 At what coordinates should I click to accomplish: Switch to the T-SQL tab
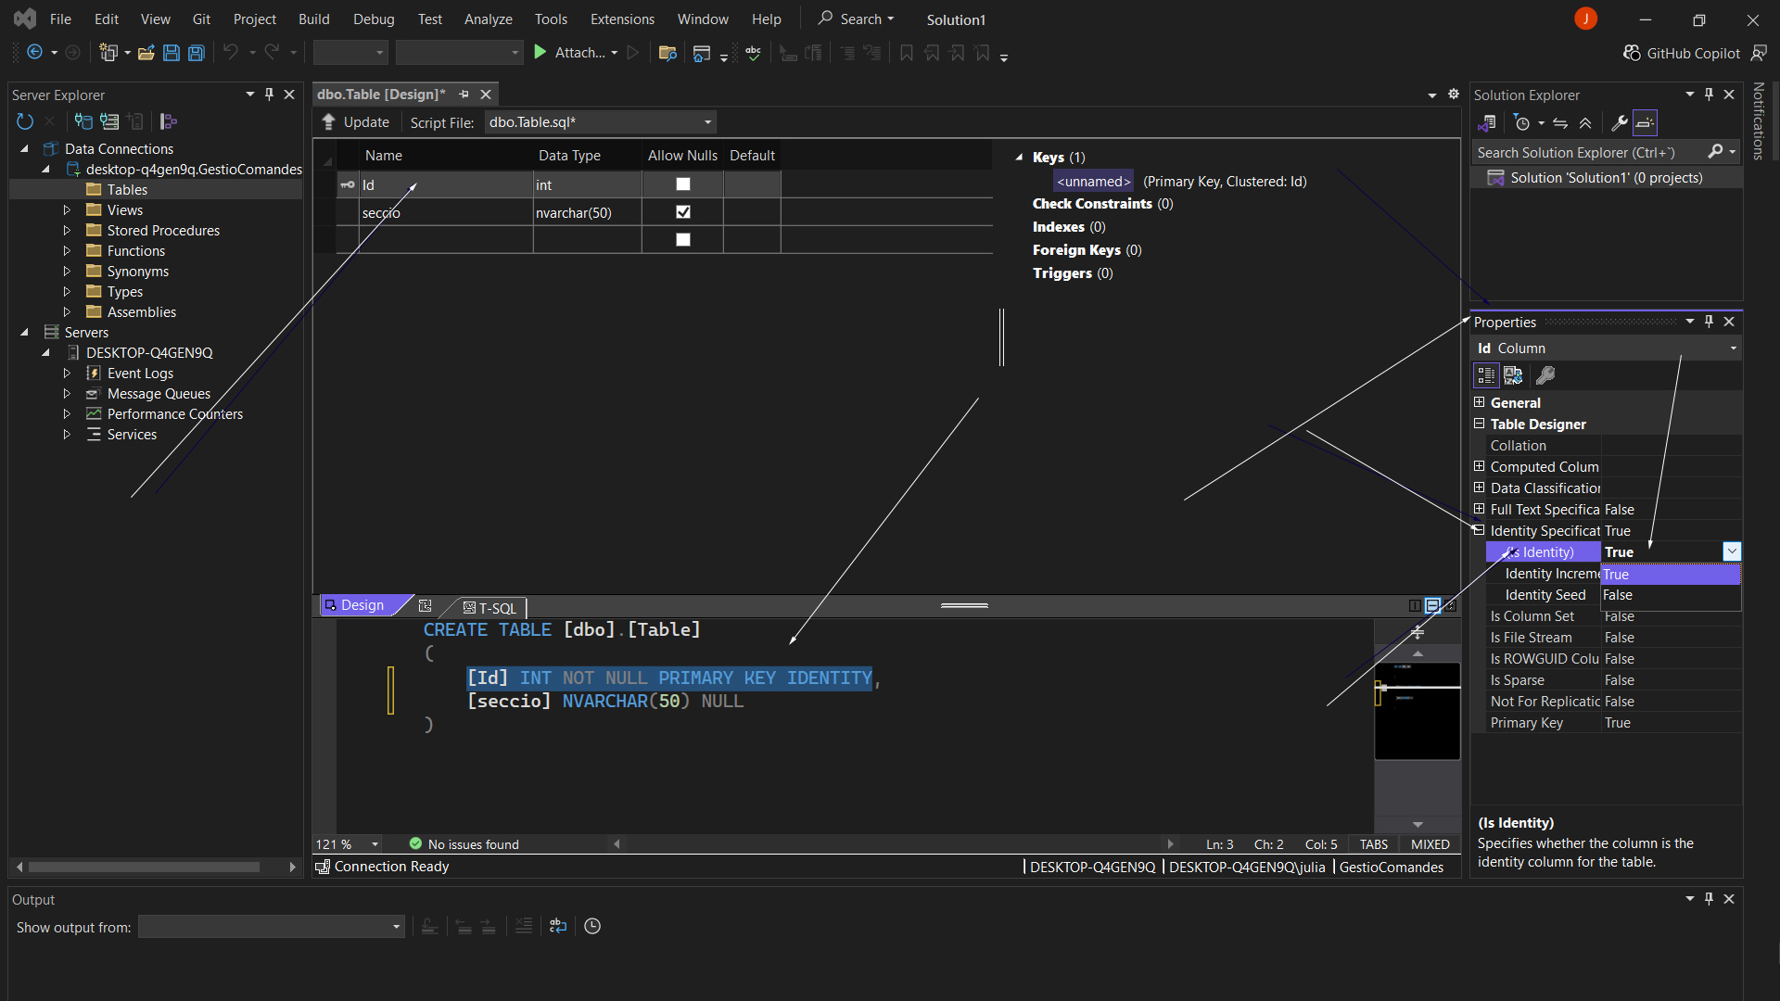(489, 608)
